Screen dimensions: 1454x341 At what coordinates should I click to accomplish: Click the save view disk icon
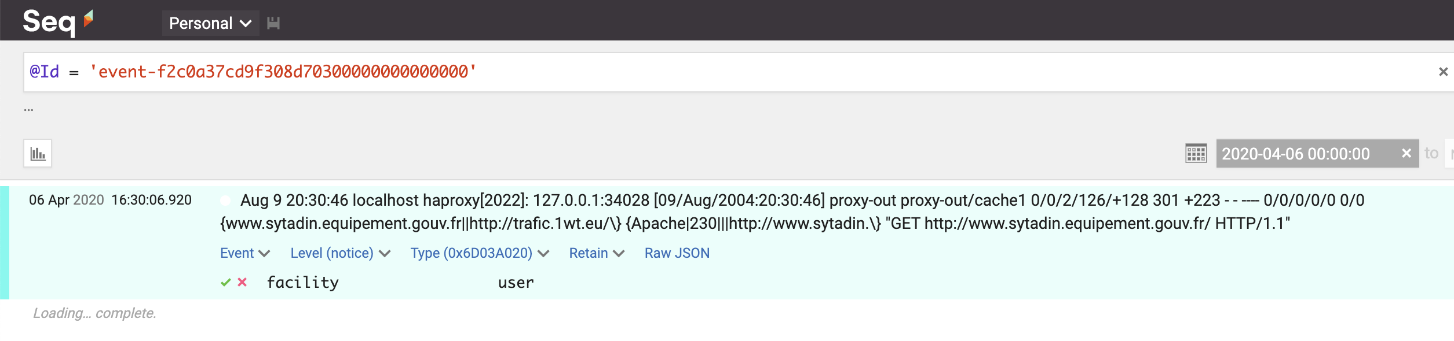(x=273, y=23)
